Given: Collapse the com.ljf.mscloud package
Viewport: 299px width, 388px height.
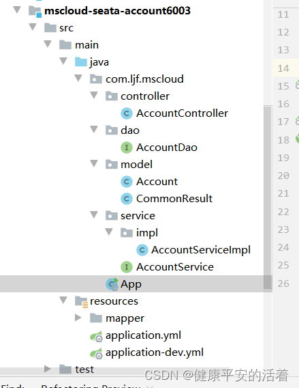Looking at the screenshot, I should coord(78,78).
